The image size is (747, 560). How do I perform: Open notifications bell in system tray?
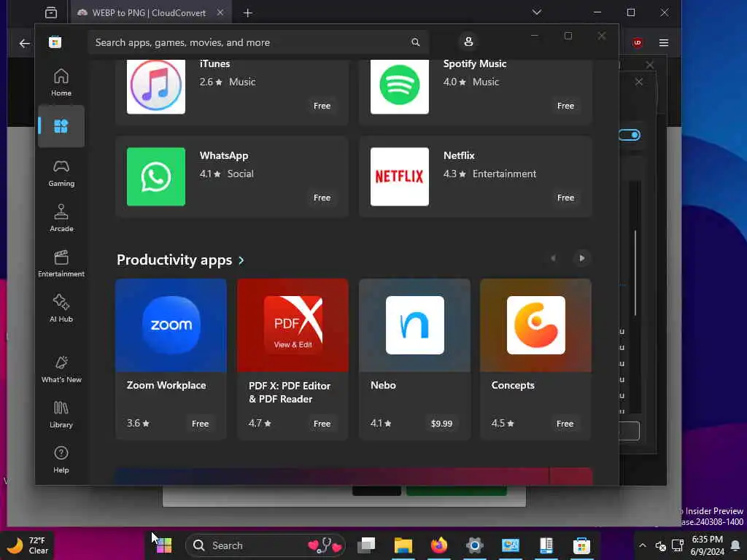point(735,545)
